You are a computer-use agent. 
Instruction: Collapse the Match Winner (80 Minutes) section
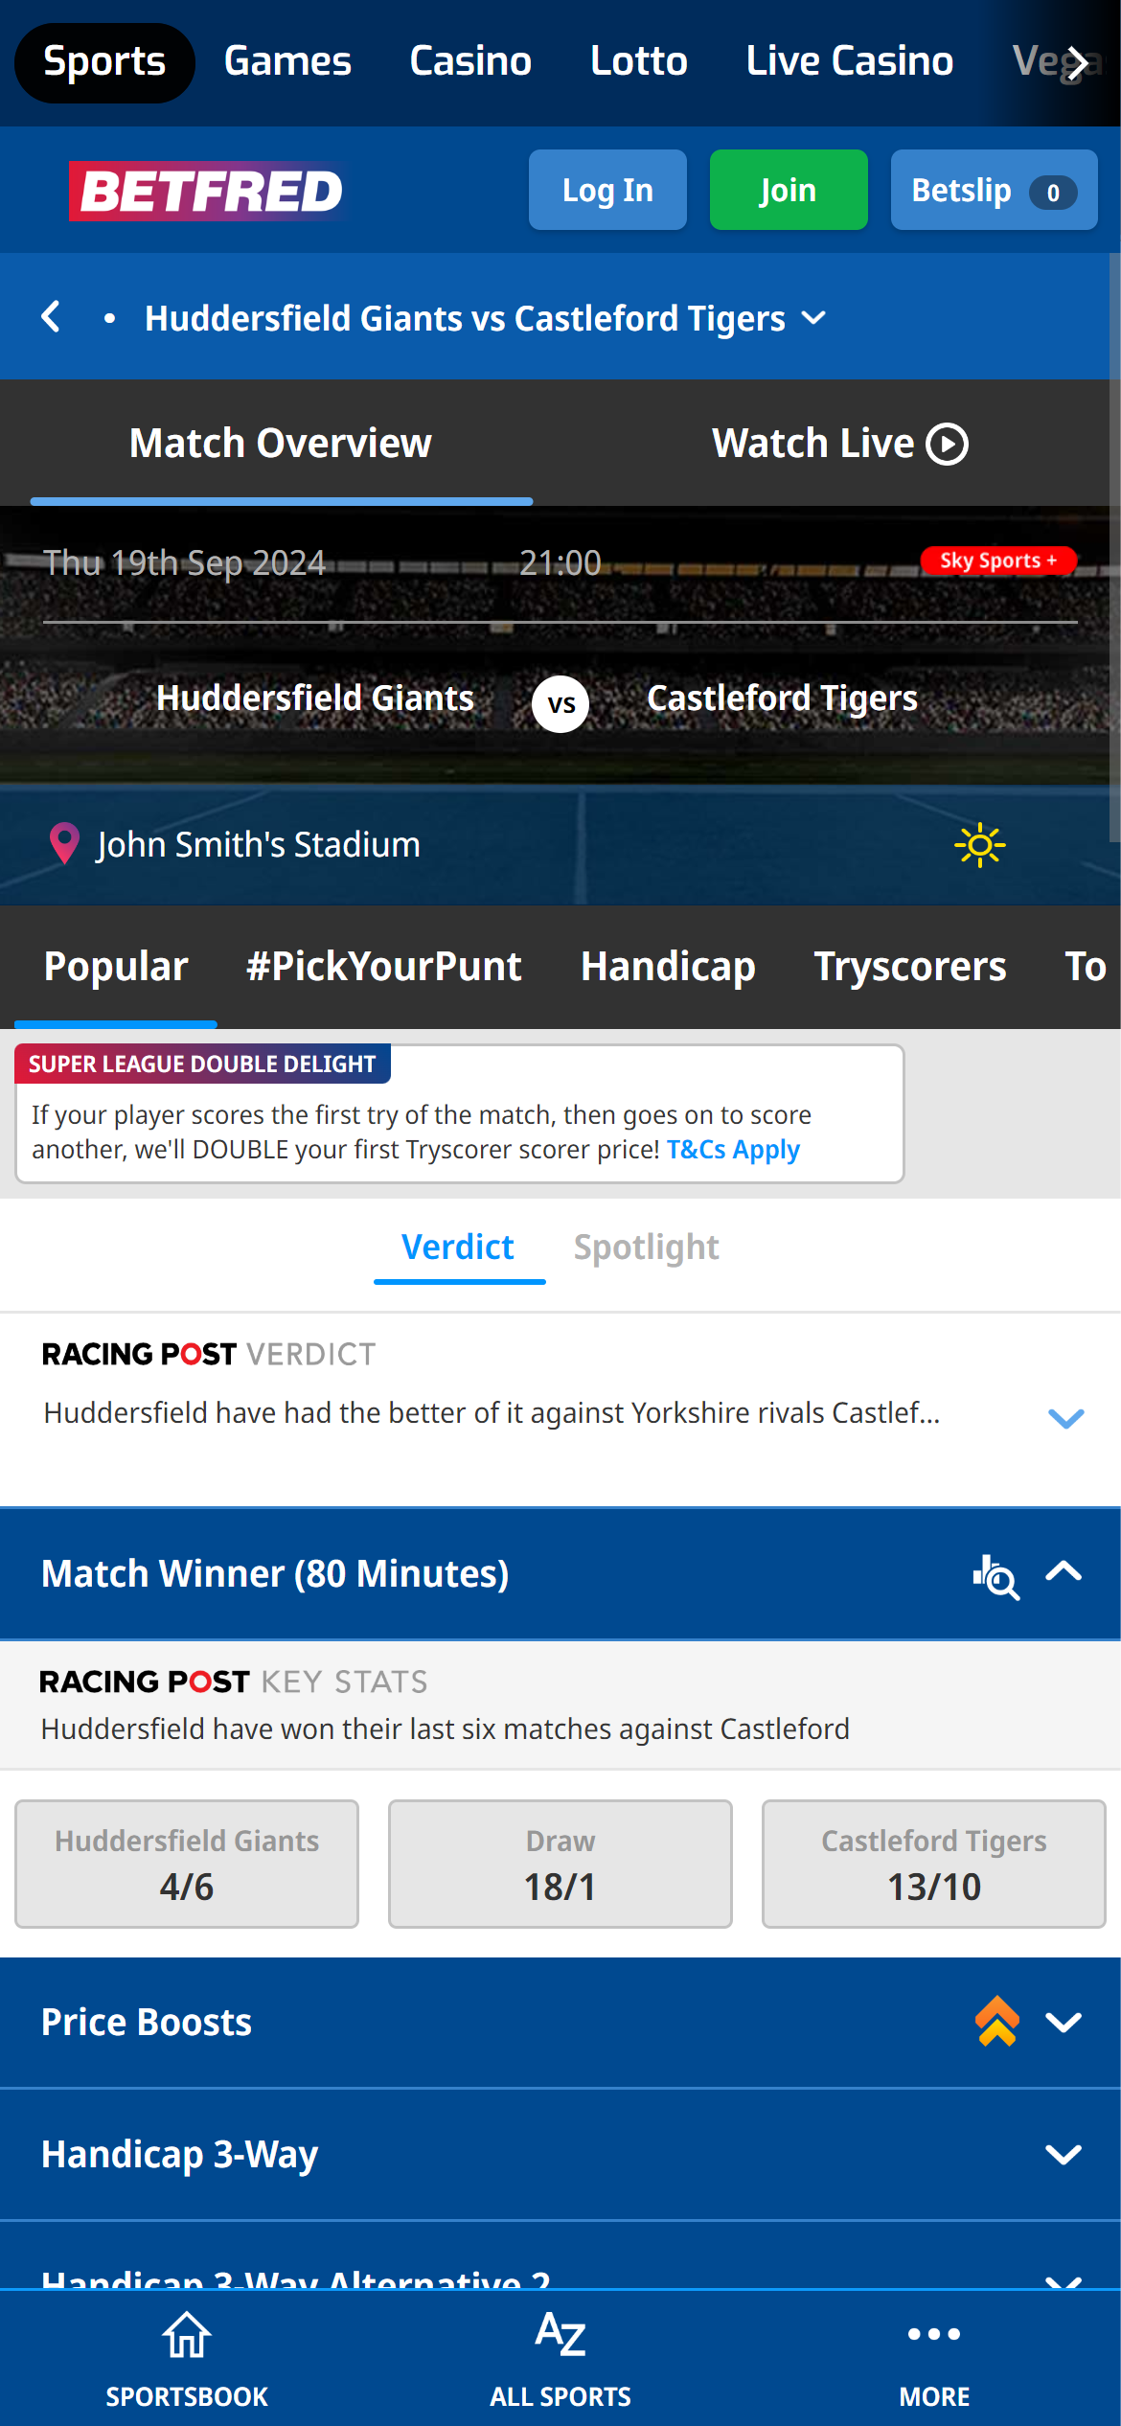(1064, 1572)
